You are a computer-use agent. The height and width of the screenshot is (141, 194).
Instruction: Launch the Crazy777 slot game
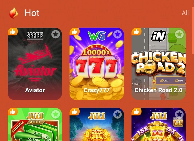[x=97, y=64]
